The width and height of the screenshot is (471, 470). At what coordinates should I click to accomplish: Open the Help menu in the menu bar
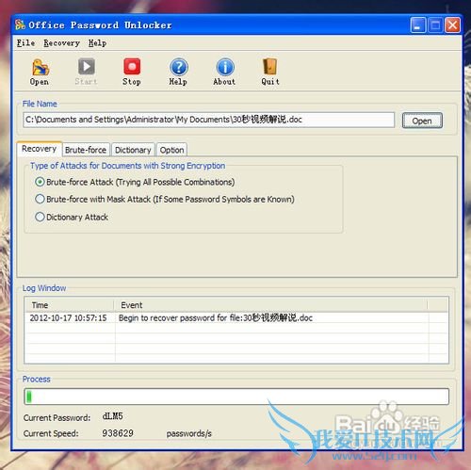point(97,43)
